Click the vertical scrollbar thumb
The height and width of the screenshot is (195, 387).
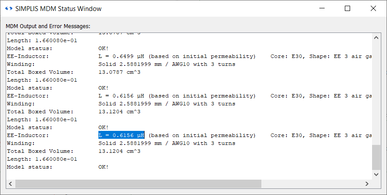(x=376, y=158)
